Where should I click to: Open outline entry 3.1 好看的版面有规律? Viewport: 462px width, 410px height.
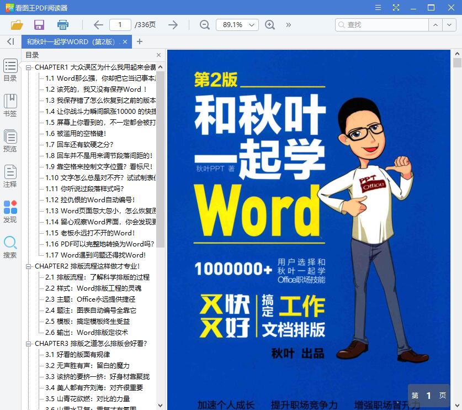tap(77, 355)
